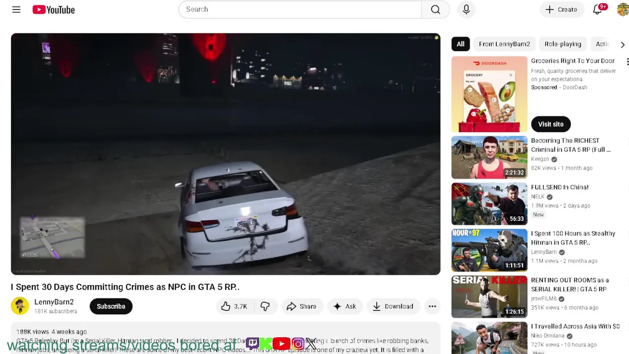Click New badge under FULLSEND video
The image size is (629, 354).
tap(538, 215)
